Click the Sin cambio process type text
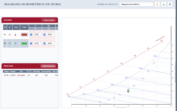The image size is (177, 111). pos(21,75)
